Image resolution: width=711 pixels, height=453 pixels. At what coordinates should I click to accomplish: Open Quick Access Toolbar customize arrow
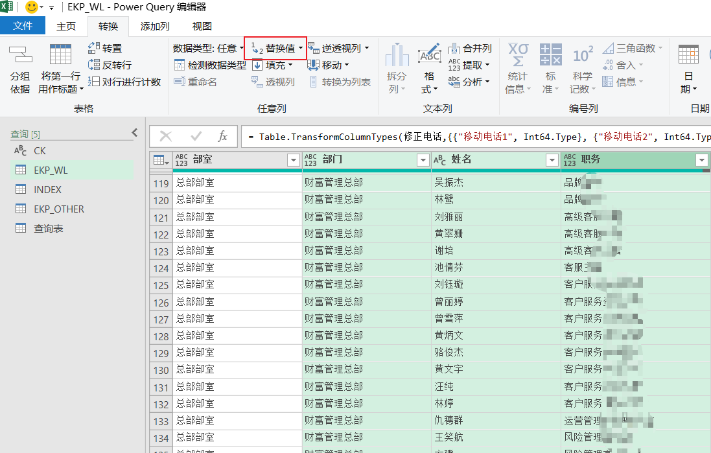(51, 7)
